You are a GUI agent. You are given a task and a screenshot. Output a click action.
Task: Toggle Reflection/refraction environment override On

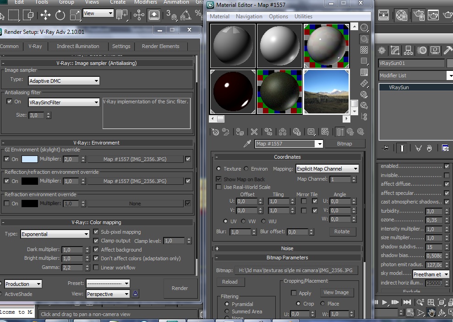(7, 181)
